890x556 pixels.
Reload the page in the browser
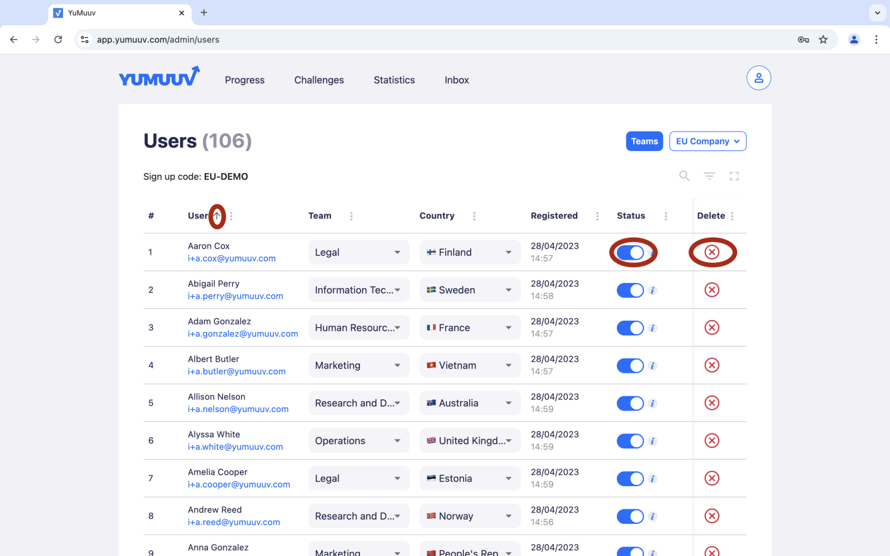pos(58,40)
